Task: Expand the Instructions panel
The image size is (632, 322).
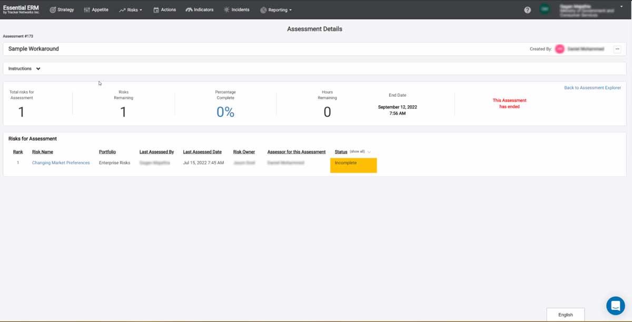Action: (38, 68)
